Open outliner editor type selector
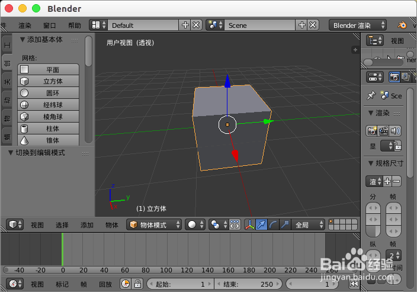This screenshot has height=292, width=417. pyautogui.click(x=375, y=41)
